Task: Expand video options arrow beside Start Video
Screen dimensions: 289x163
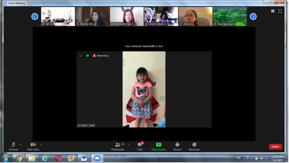Action: pyautogui.click(x=41, y=145)
